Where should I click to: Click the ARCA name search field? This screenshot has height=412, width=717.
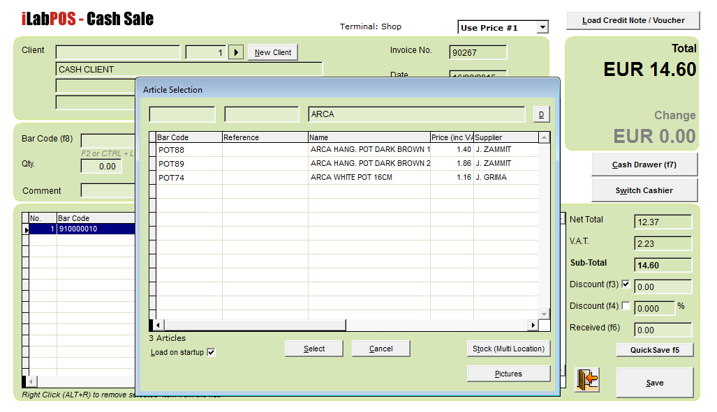[x=416, y=114]
